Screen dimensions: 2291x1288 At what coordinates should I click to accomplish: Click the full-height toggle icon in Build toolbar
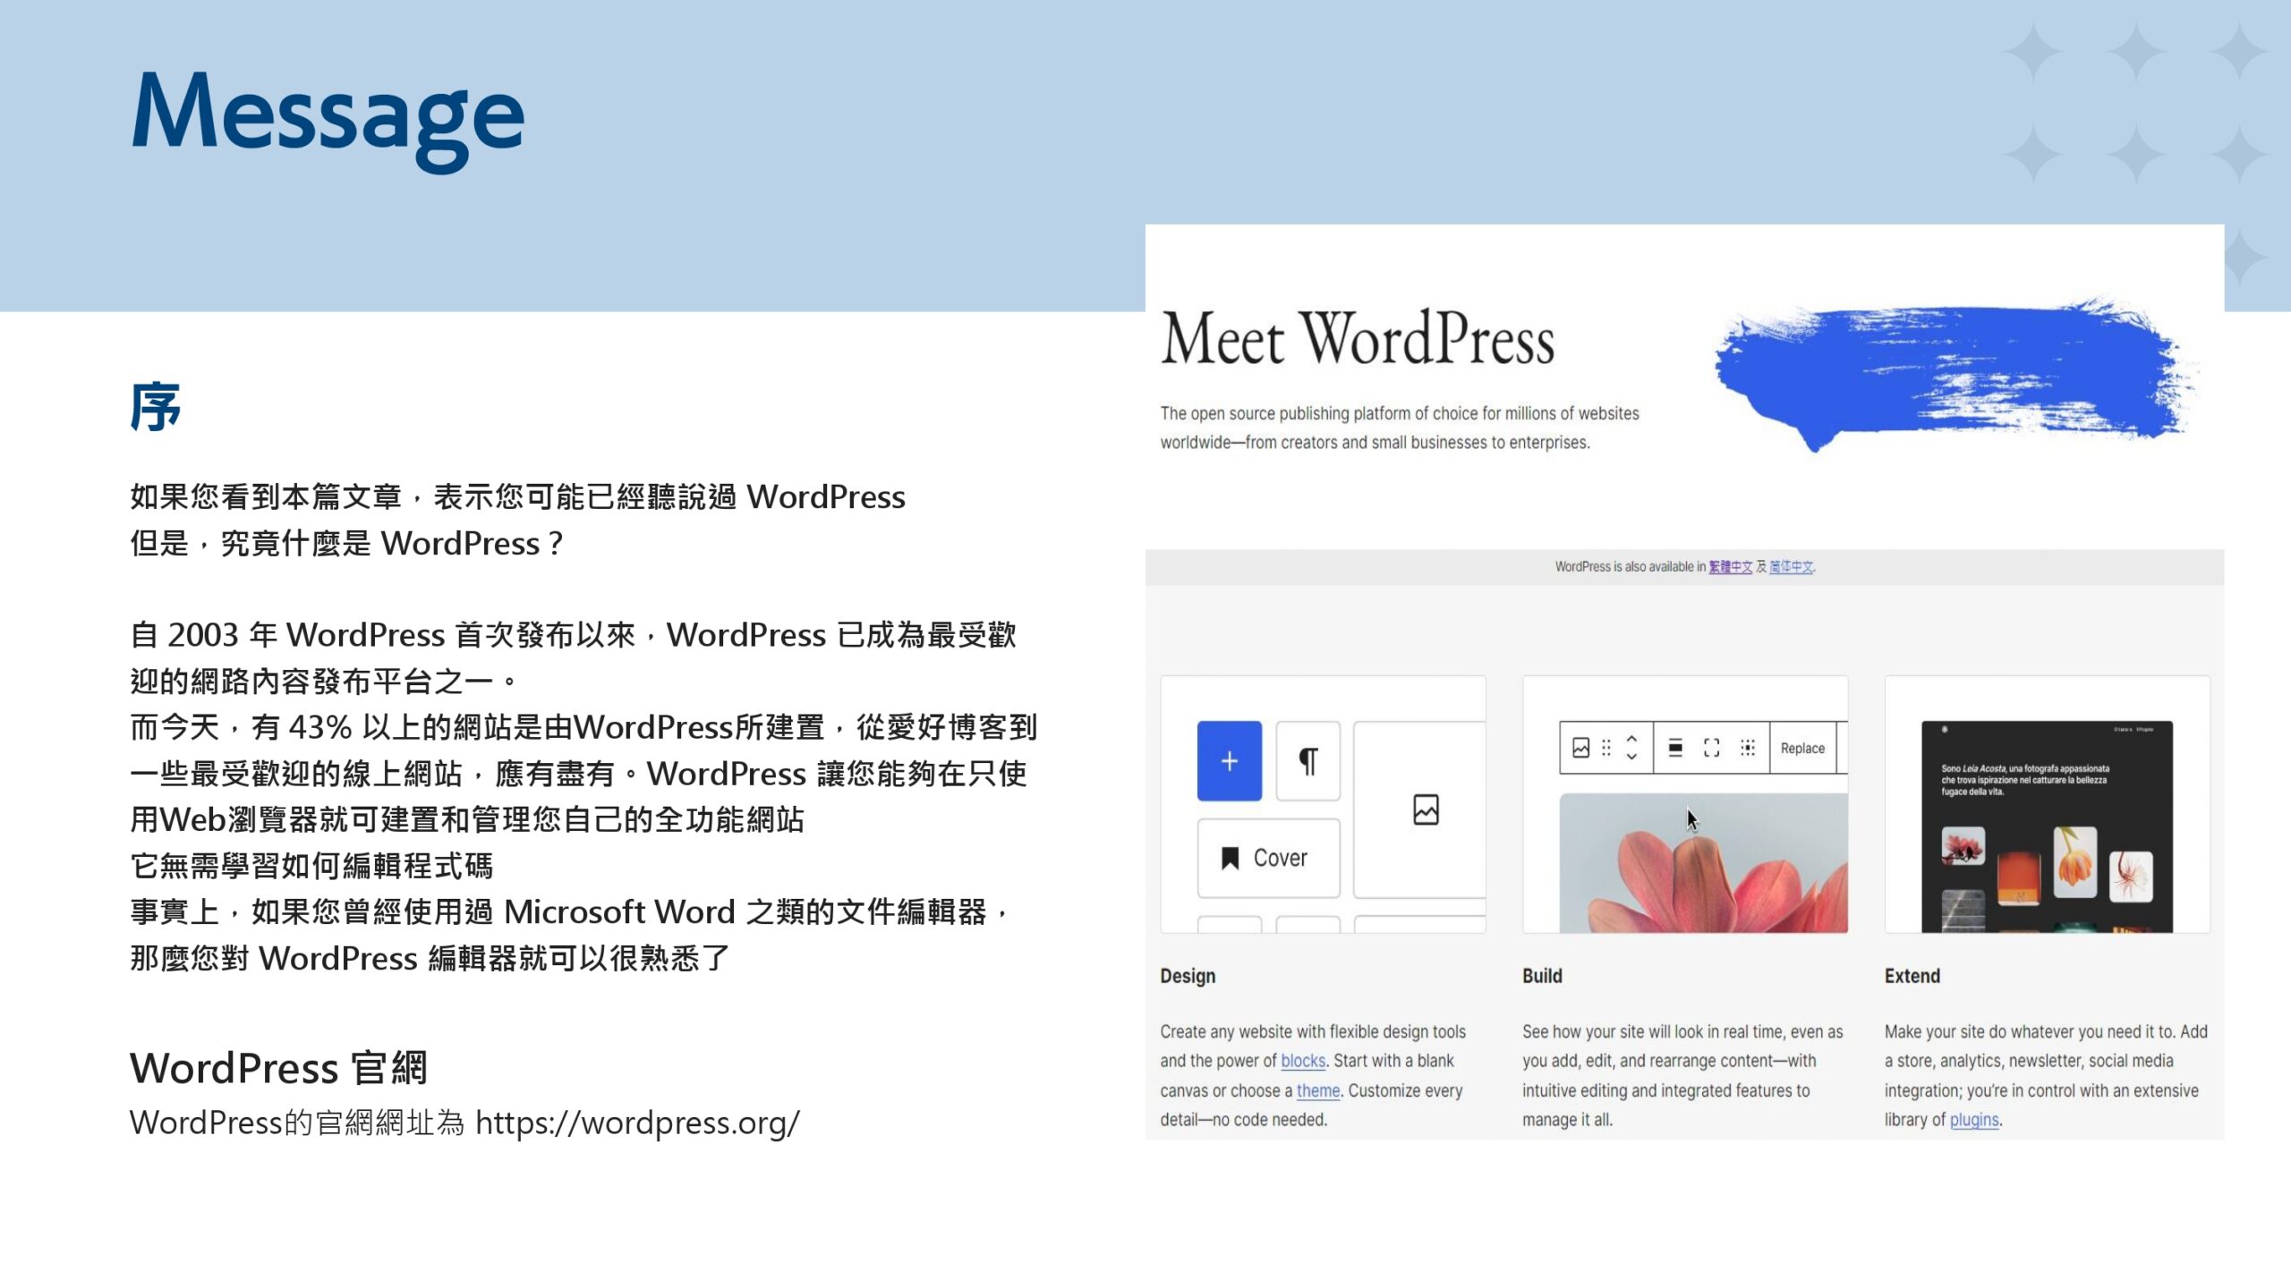click(x=1711, y=748)
